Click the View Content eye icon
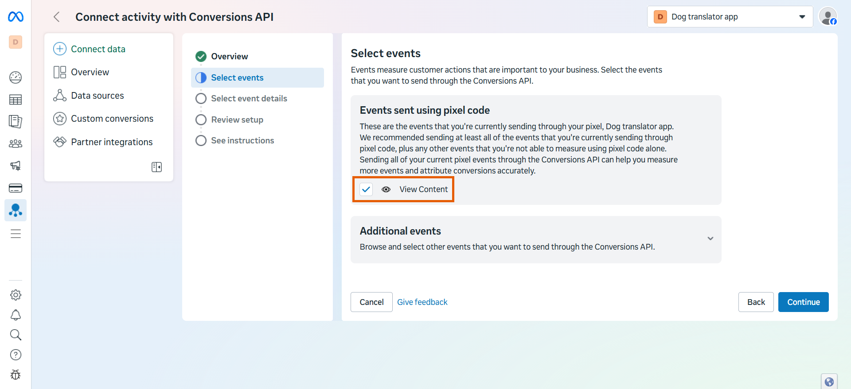 386,189
